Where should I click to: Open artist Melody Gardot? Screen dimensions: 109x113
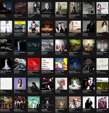click(44, 110)
